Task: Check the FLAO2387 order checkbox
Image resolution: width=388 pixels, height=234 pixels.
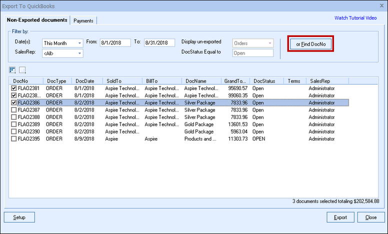Action: click(x=14, y=110)
